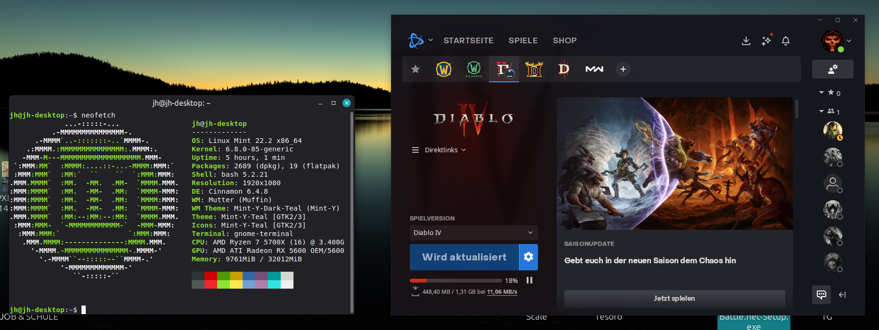Click the Battle.net-Setup.exe desktop file
The width and height of the screenshot is (879, 330).
click(x=754, y=322)
